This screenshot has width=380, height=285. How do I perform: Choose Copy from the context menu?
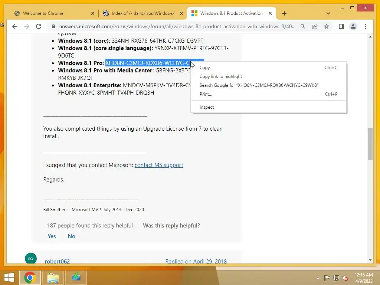coord(269,68)
